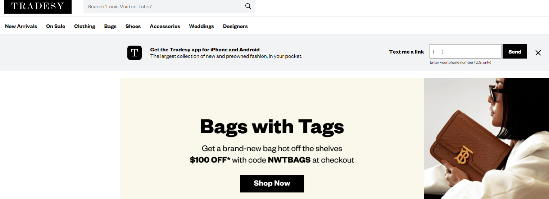This screenshot has height=199, width=549.
Task: Browse the Shoes category
Action: coord(133,26)
